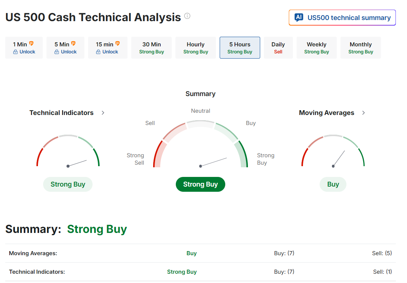The image size is (407, 283).
Task: Click the orange pro badge next to 5 Min
Action: [74, 43]
